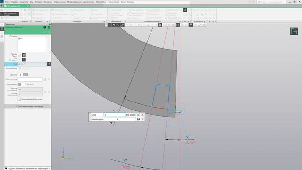302x170 pixels.
Task: Click the checkmark icon in the quick toolbar
Action: [200, 25]
